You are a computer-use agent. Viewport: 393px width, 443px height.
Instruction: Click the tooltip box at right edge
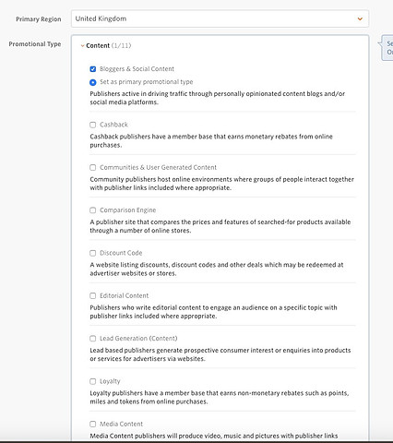387,48
